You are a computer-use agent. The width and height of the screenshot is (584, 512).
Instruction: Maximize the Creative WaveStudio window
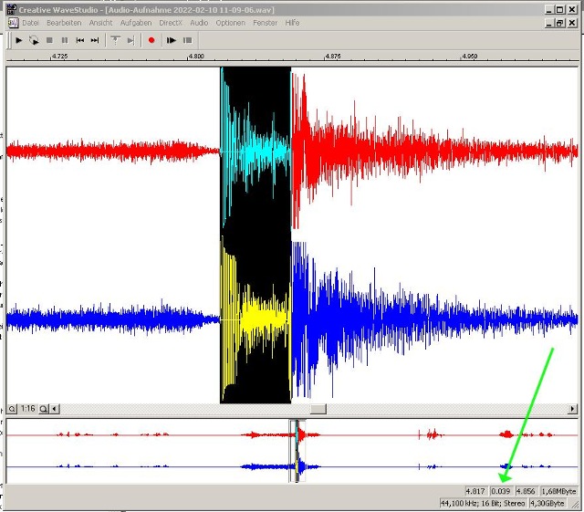point(559,10)
